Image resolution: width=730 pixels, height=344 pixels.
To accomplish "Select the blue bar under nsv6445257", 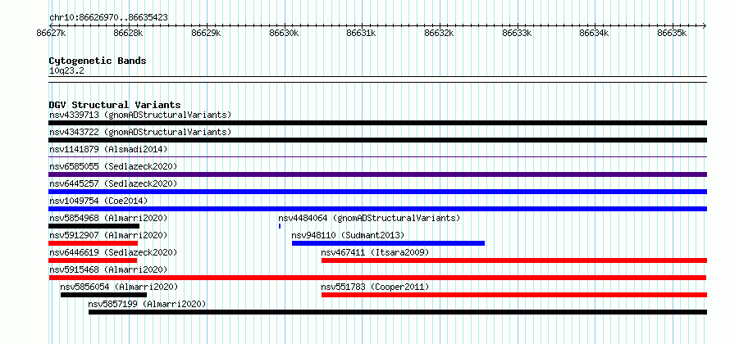I will [x=377, y=192].
